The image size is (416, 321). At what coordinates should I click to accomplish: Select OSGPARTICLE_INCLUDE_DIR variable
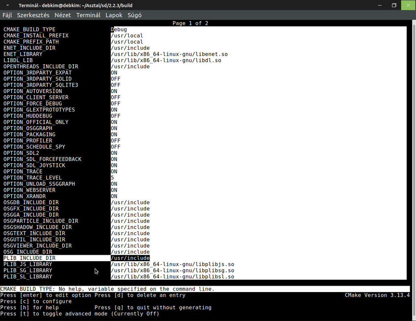tap(41, 221)
